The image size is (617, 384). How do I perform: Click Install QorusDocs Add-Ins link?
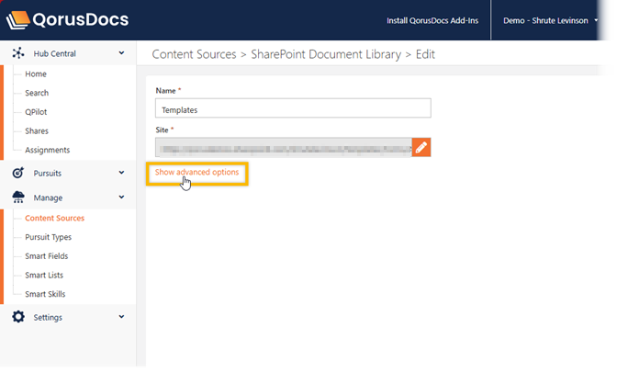(x=434, y=19)
